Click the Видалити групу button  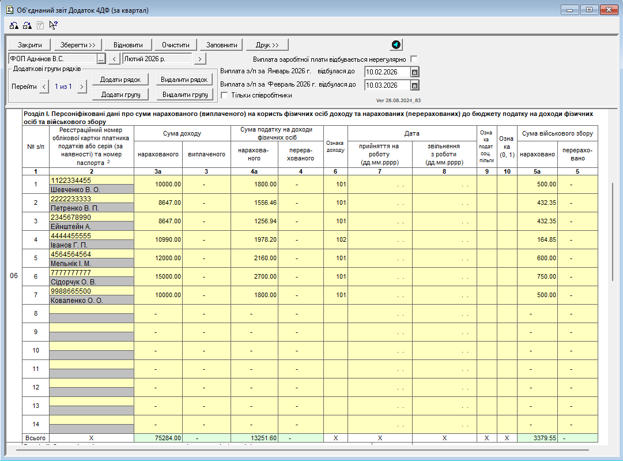click(184, 95)
